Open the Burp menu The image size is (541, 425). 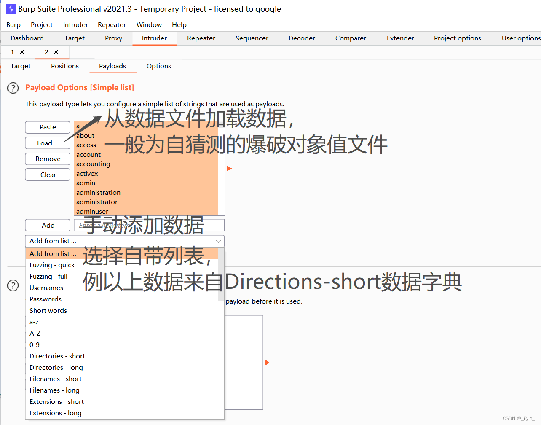13,25
